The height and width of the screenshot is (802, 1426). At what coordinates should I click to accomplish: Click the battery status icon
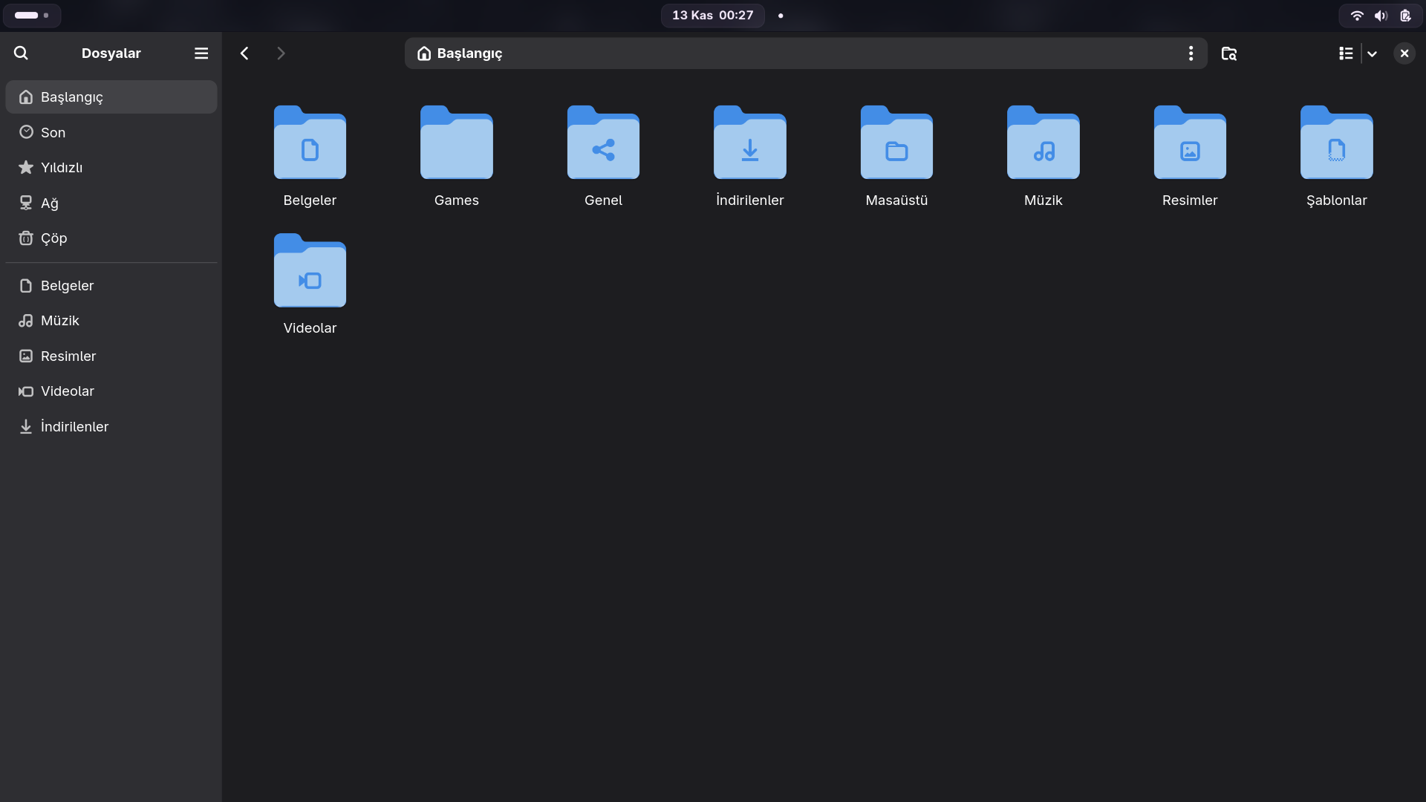pos(1405,15)
